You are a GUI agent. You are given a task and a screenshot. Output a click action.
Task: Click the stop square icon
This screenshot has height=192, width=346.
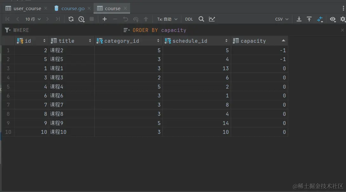[92, 19]
